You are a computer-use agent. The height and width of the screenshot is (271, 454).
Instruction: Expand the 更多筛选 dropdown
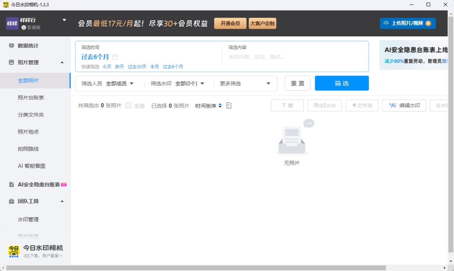tap(245, 84)
